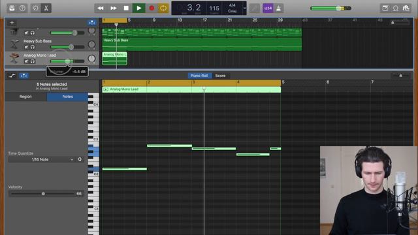418x235 pixels.
Task: Stop playback with the square button
Action: click(x=126, y=8)
